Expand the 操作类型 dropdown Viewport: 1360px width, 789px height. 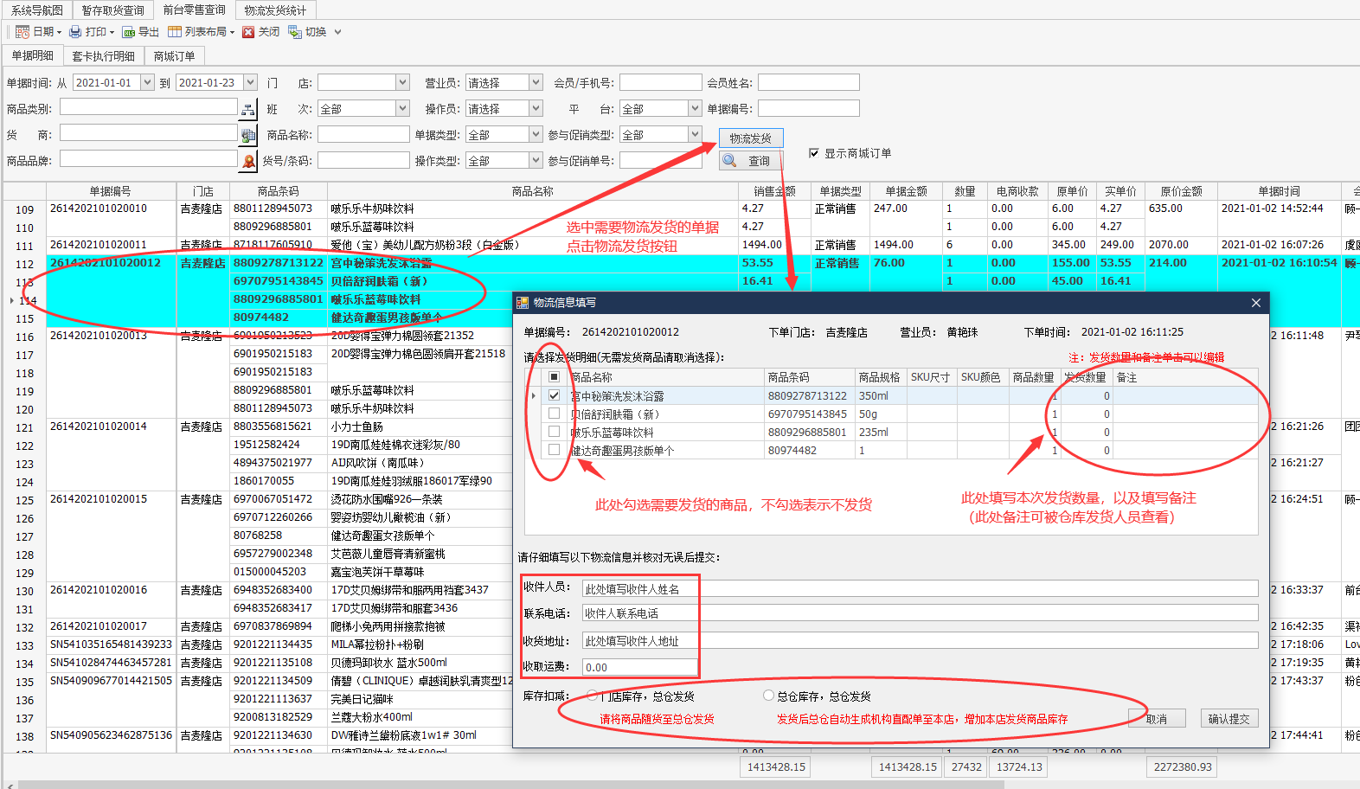click(536, 160)
